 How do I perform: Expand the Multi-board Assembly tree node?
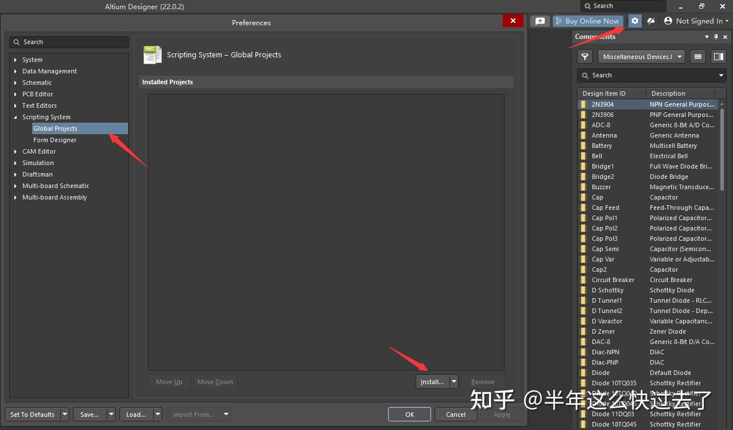[x=15, y=197]
